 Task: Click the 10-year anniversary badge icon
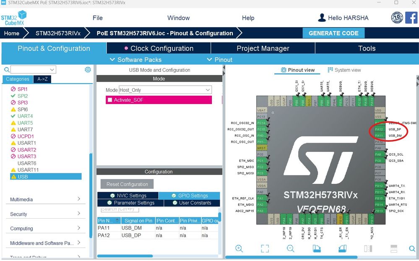pyautogui.click(x=397, y=18)
